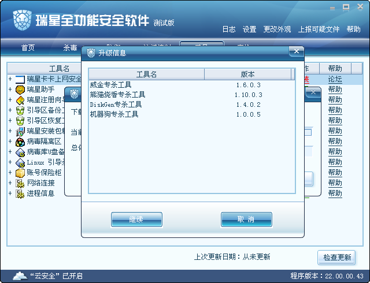
Task: Switch to the 首页 tab
Action: point(28,47)
